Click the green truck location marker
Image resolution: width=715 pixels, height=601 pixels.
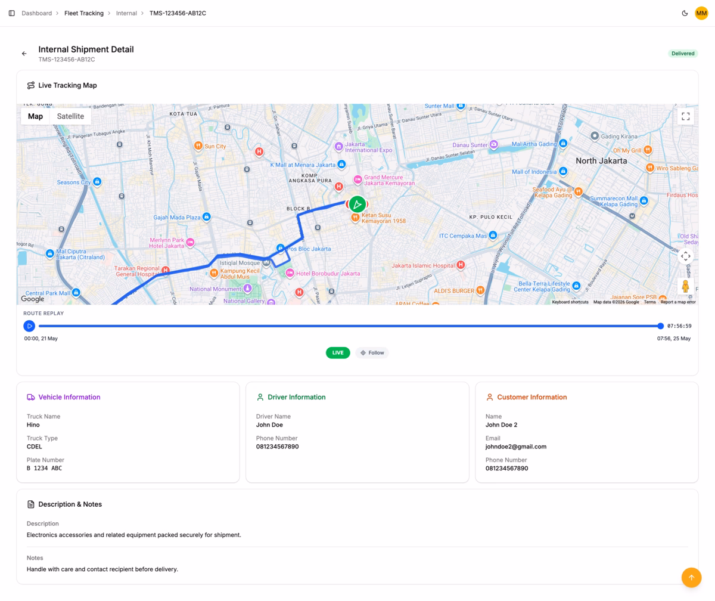point(357,205)
